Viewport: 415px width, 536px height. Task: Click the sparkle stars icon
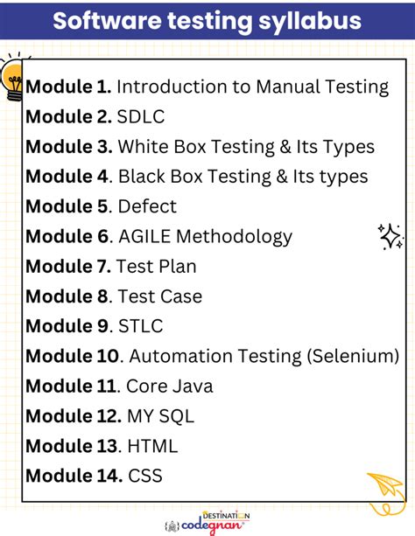[x=390, y=237]
